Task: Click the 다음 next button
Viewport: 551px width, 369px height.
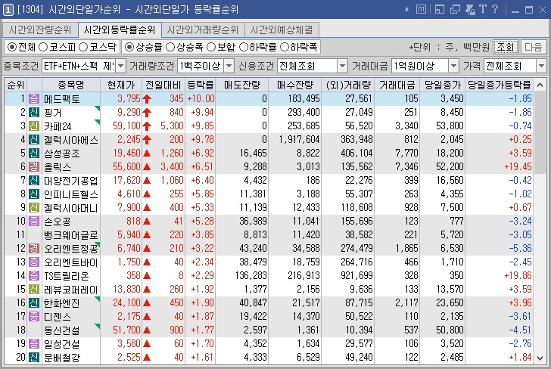Action: click(534, 47)
